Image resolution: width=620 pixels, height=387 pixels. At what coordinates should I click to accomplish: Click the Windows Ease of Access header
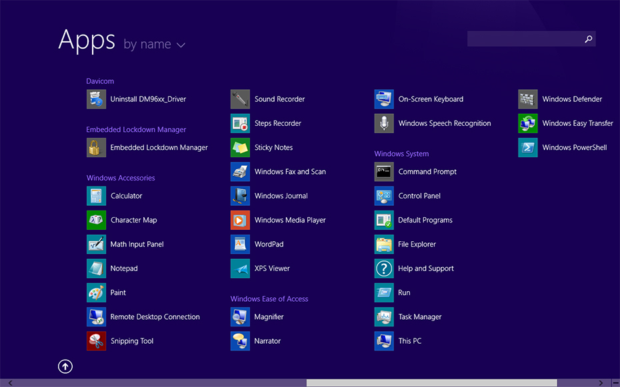[x=269, y=299]
